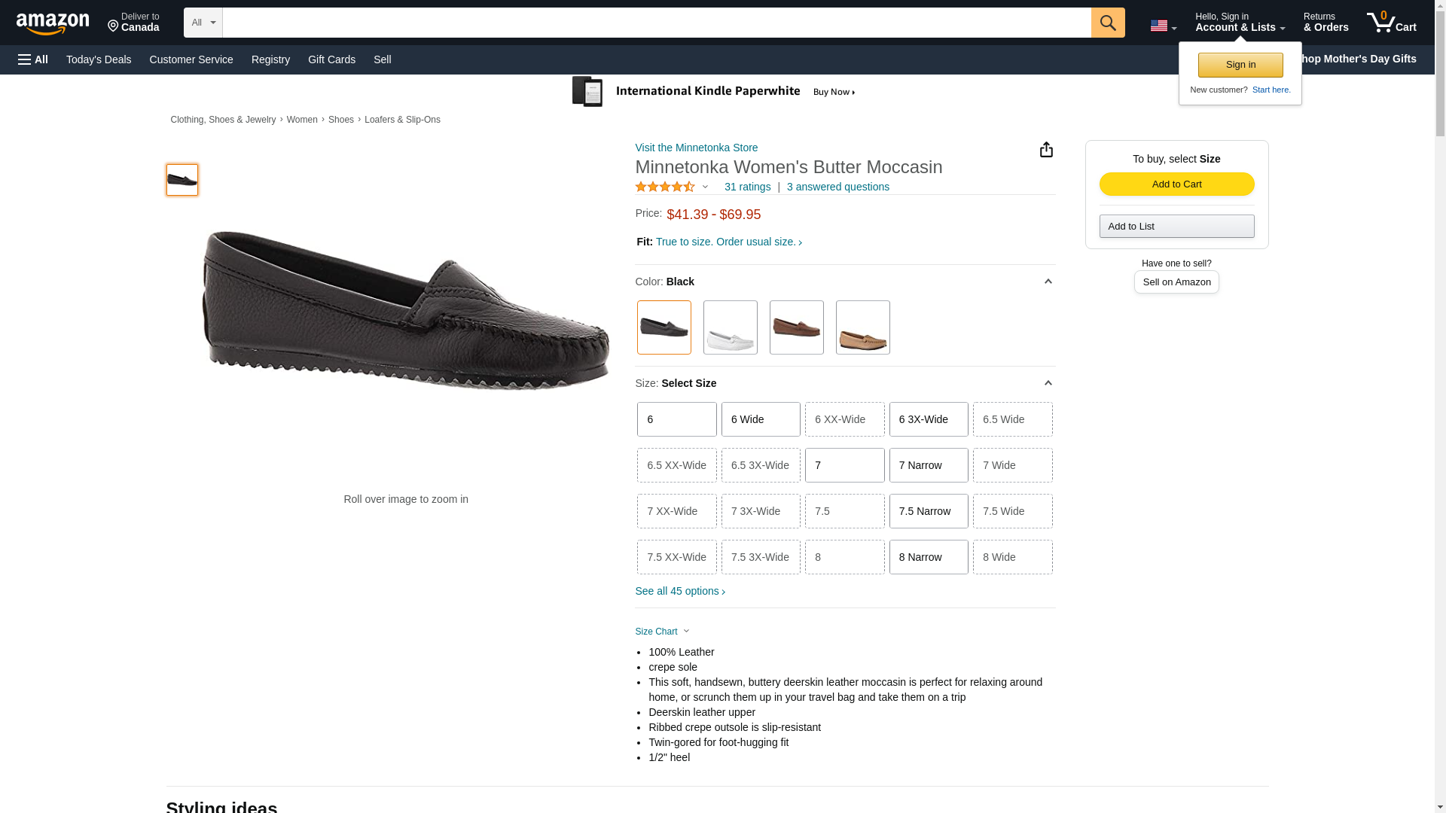Click into the search text field
This screenshot has height=813, width=1446.
(655, 23)
